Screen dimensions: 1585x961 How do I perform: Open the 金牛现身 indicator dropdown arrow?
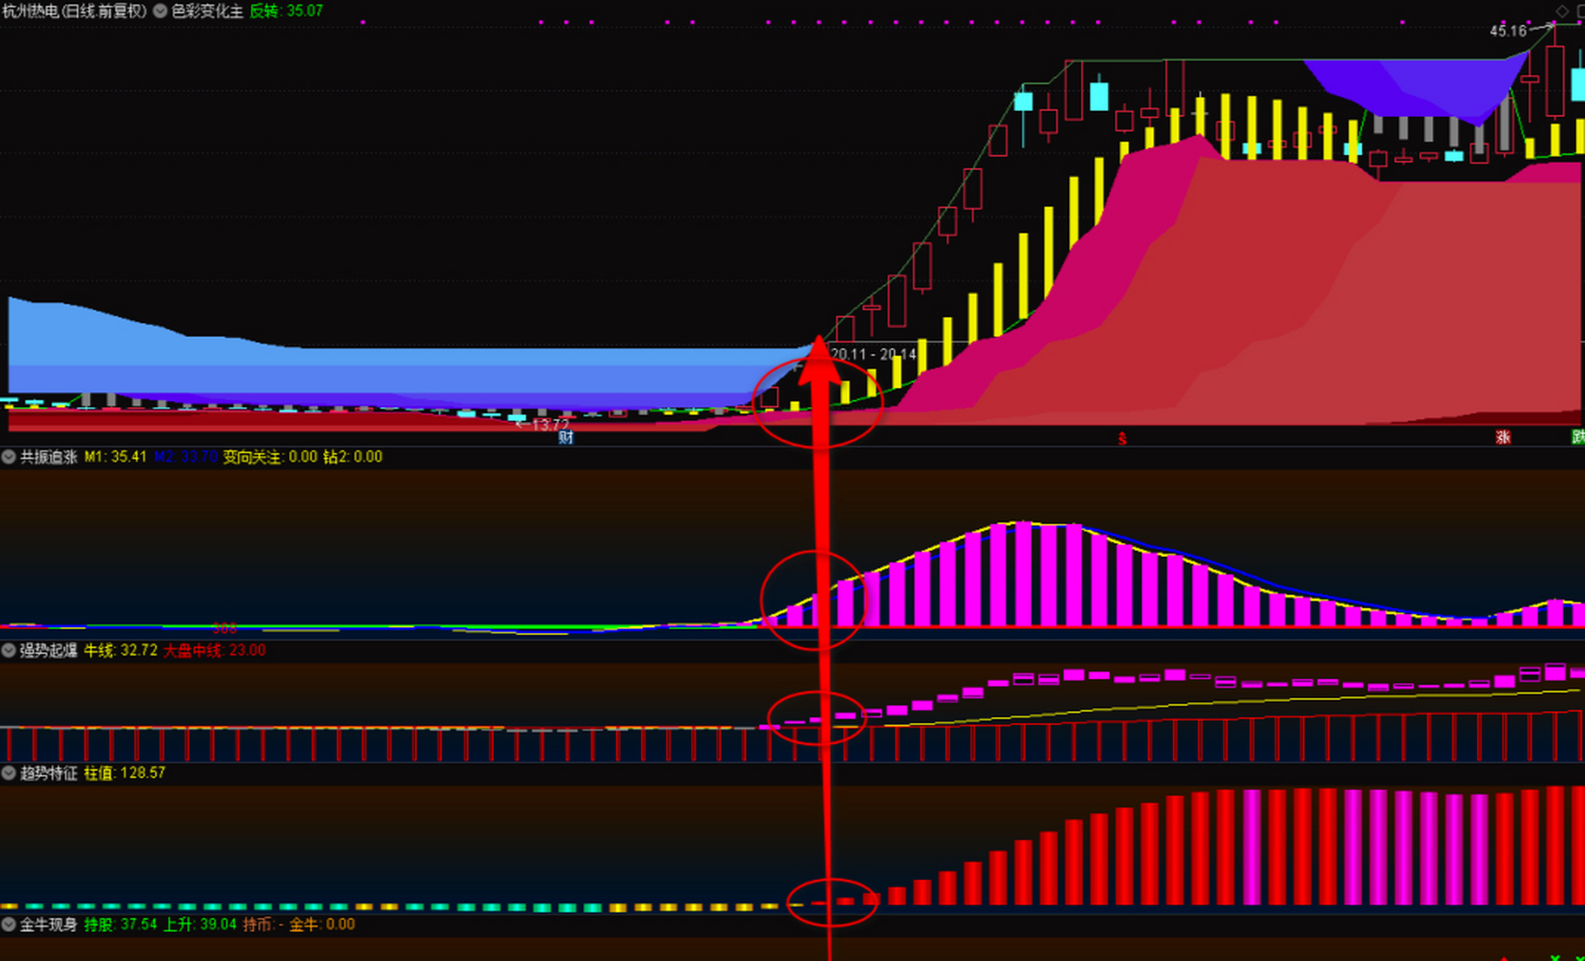(x=9, y=924)
